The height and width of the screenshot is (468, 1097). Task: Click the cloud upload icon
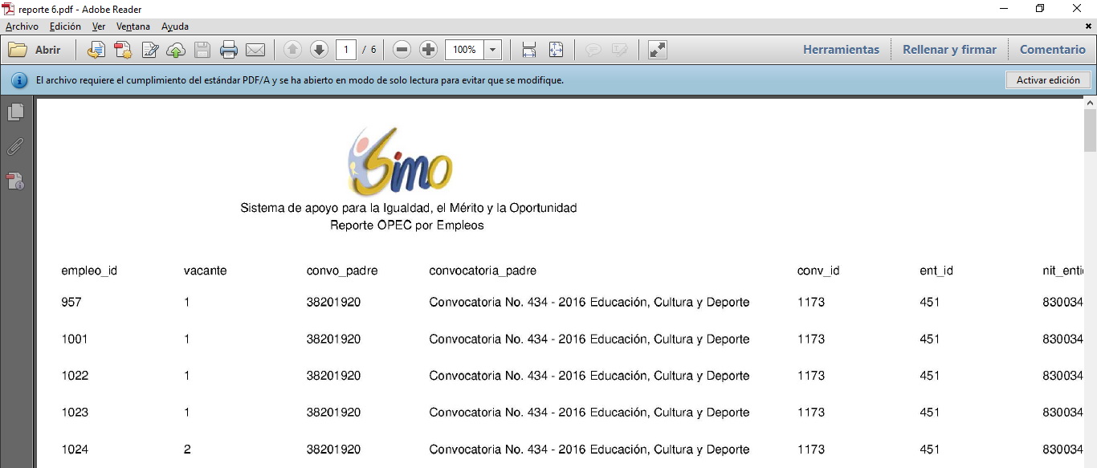176,50
